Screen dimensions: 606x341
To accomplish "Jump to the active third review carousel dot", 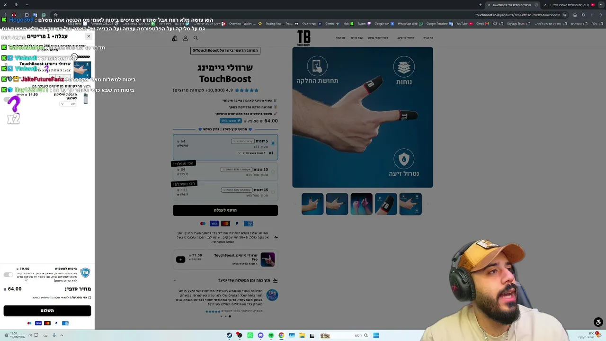I will pyautogui.click(x=230, y=316).
